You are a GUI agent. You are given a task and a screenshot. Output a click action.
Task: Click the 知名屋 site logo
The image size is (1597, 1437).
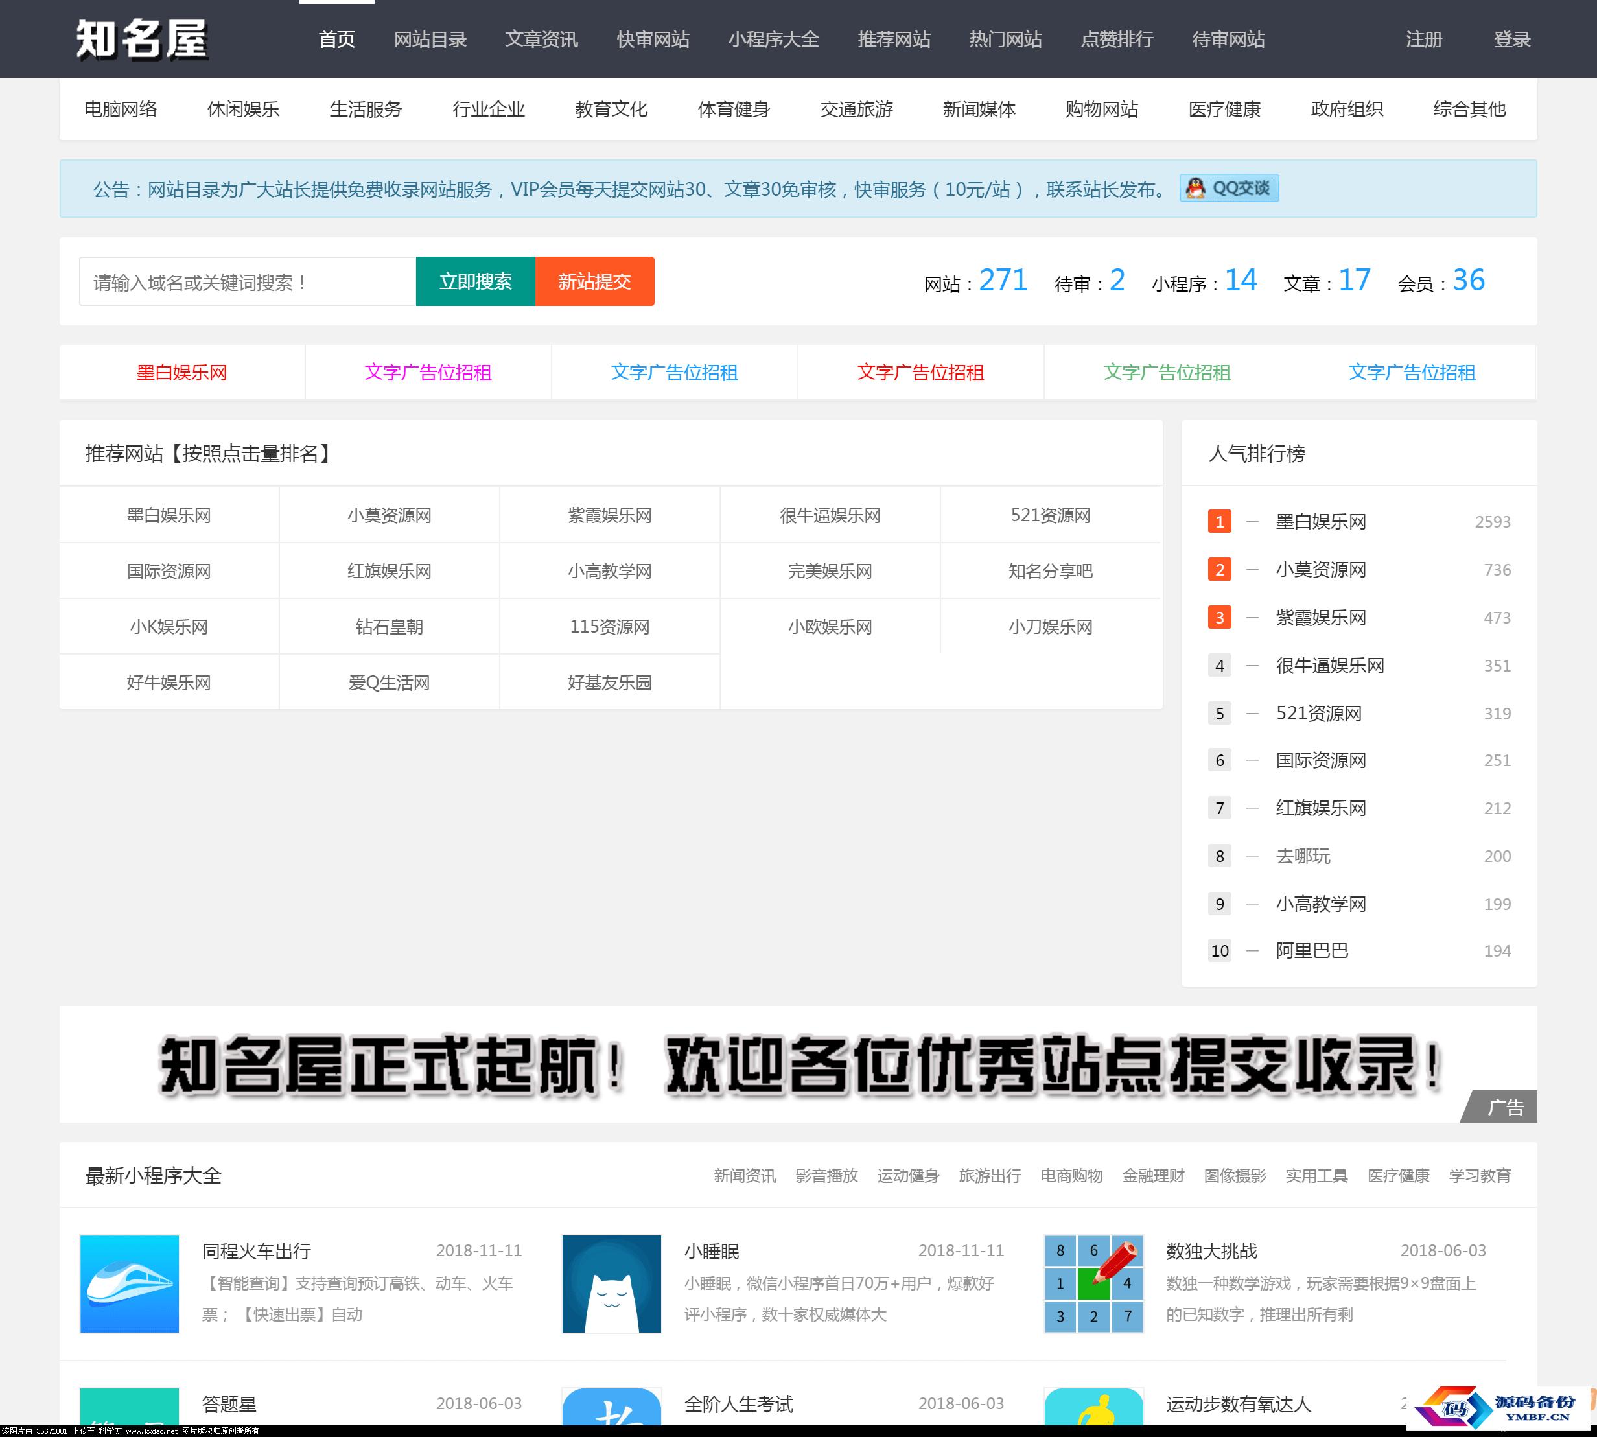[142, 39]
